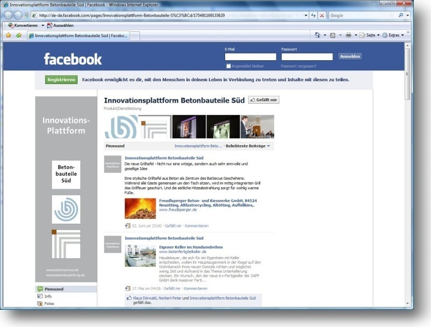
Task: Click the facebook logo
Action: coord(73,59)
